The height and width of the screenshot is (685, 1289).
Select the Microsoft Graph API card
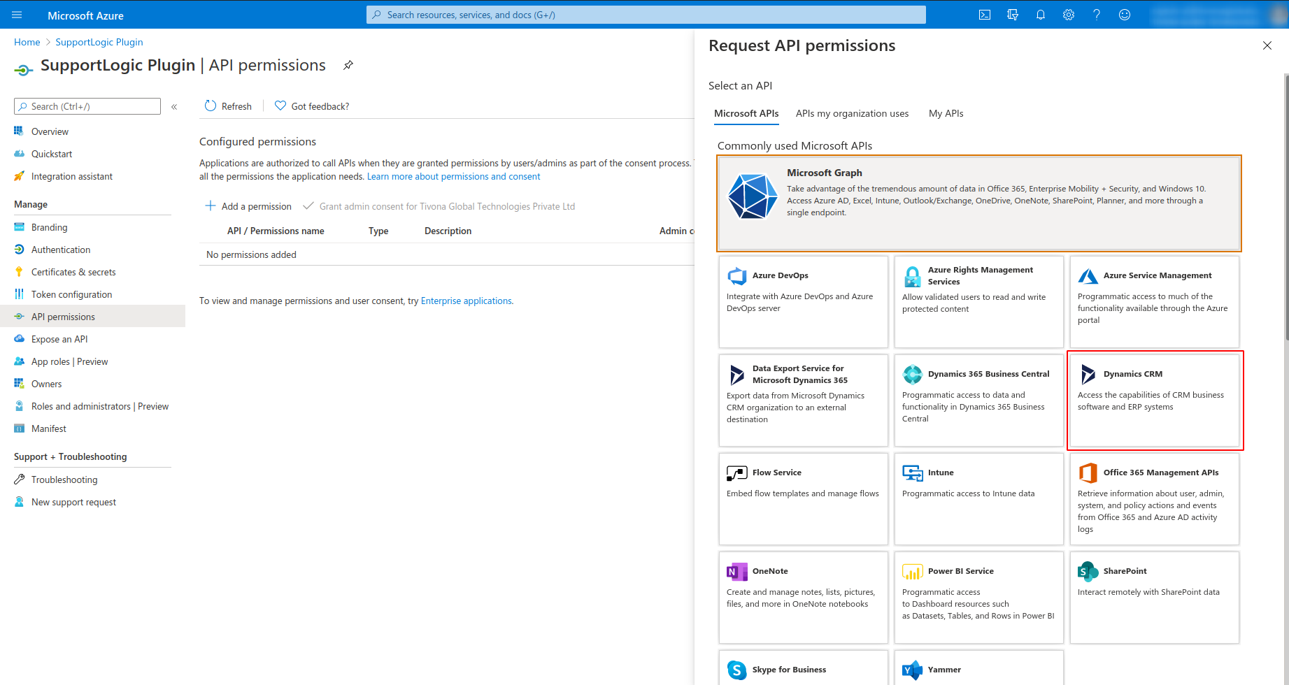979,203
